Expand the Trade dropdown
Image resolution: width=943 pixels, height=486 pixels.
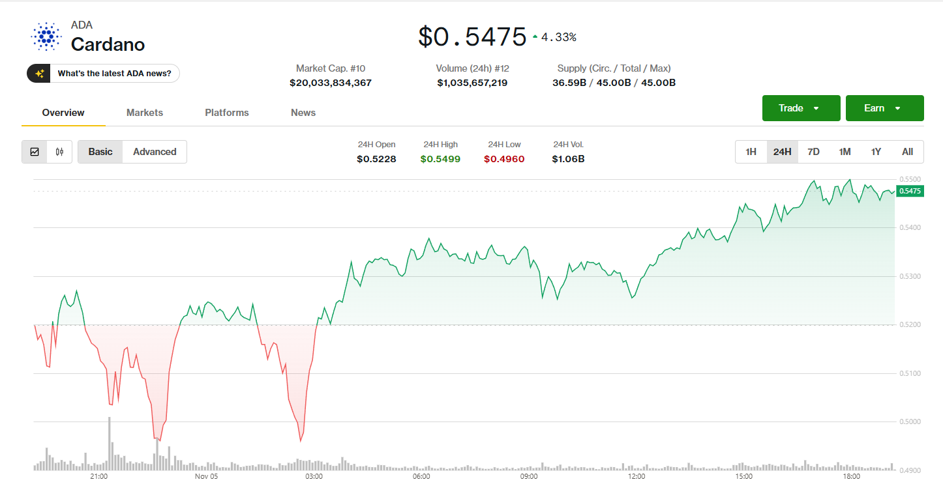(801, 108)
